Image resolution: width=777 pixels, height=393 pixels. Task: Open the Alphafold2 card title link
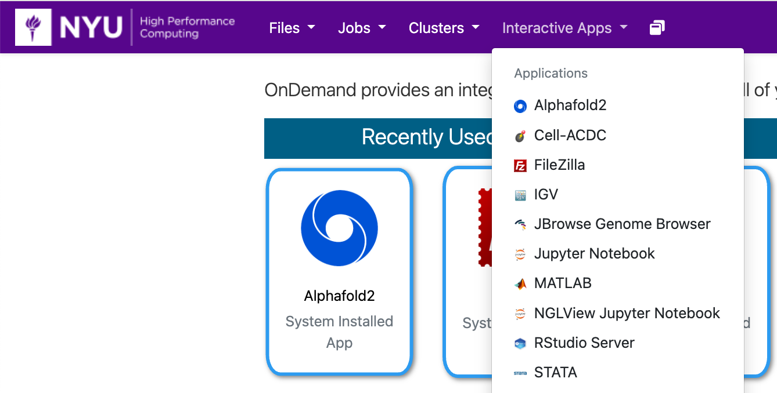(x=339, y=296)
